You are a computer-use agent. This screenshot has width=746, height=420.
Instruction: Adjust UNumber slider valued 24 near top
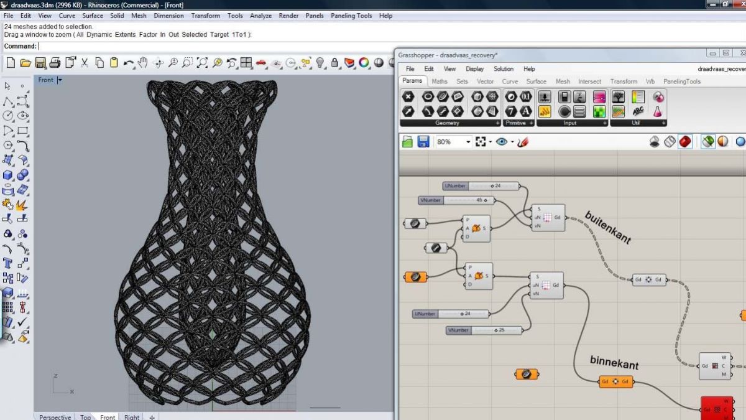click(482, 186)
